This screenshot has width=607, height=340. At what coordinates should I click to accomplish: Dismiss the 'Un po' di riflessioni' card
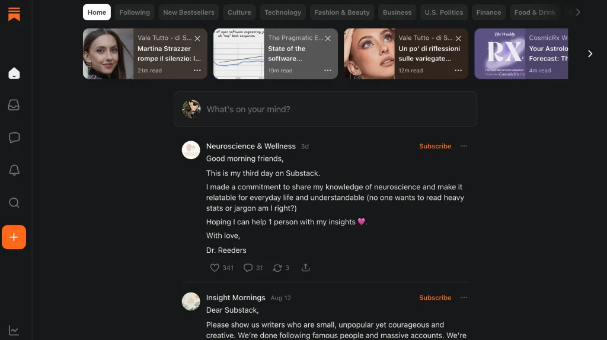click(458, 39)
